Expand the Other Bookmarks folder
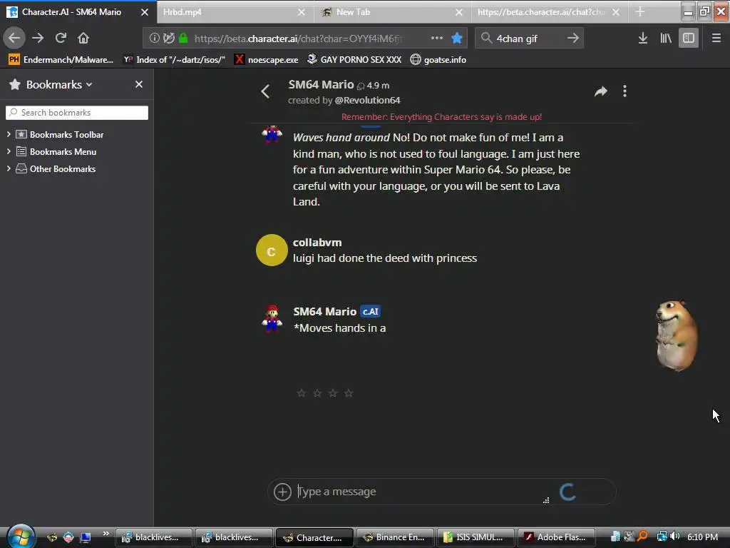The image size is (730, 548). [9, 168]
